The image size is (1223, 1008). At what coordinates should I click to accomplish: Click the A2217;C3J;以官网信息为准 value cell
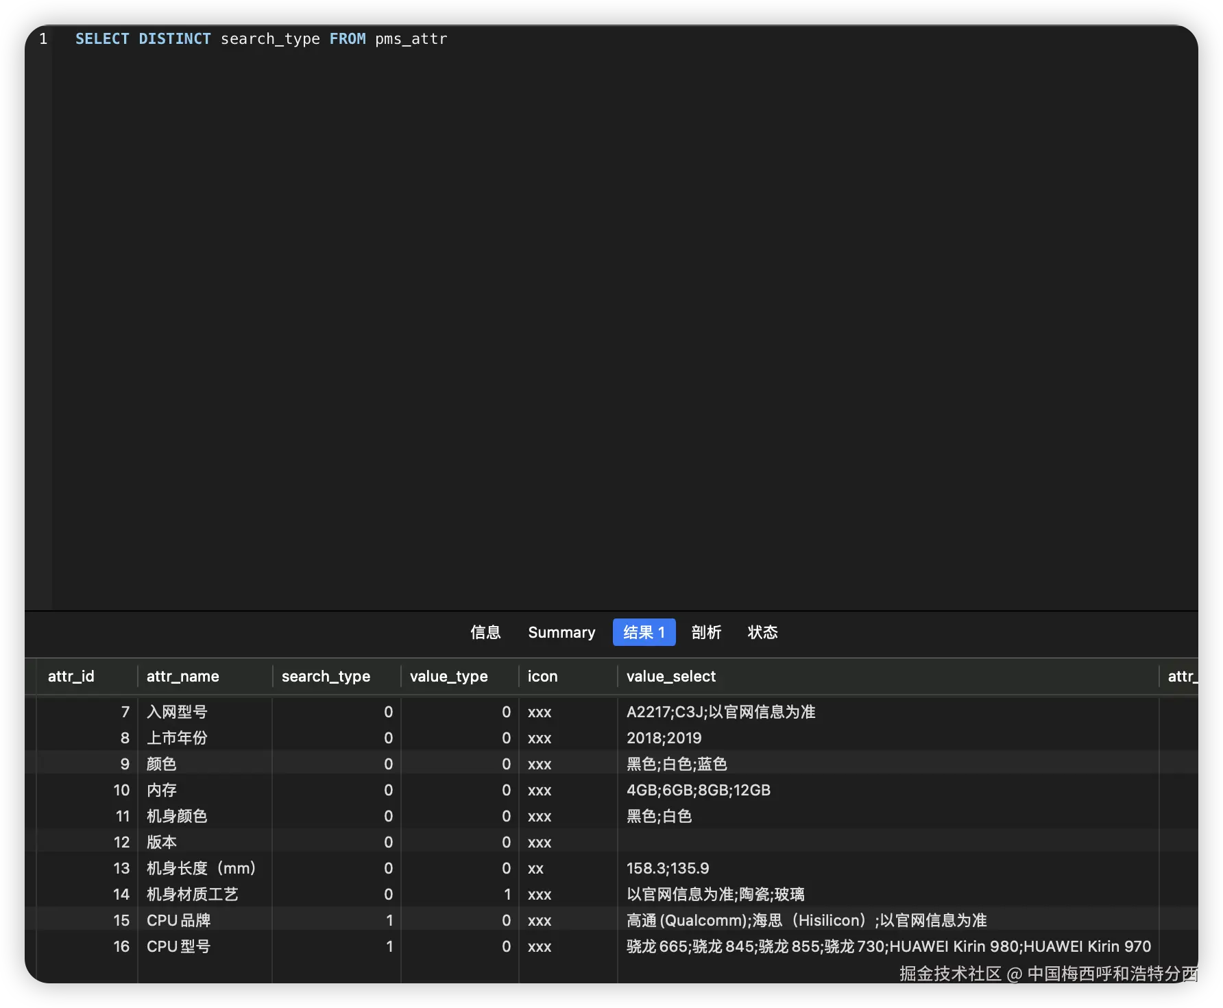coord(888,712)
